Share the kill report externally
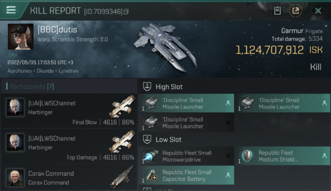This screenshot has width=331, height=191. (296, 11)
